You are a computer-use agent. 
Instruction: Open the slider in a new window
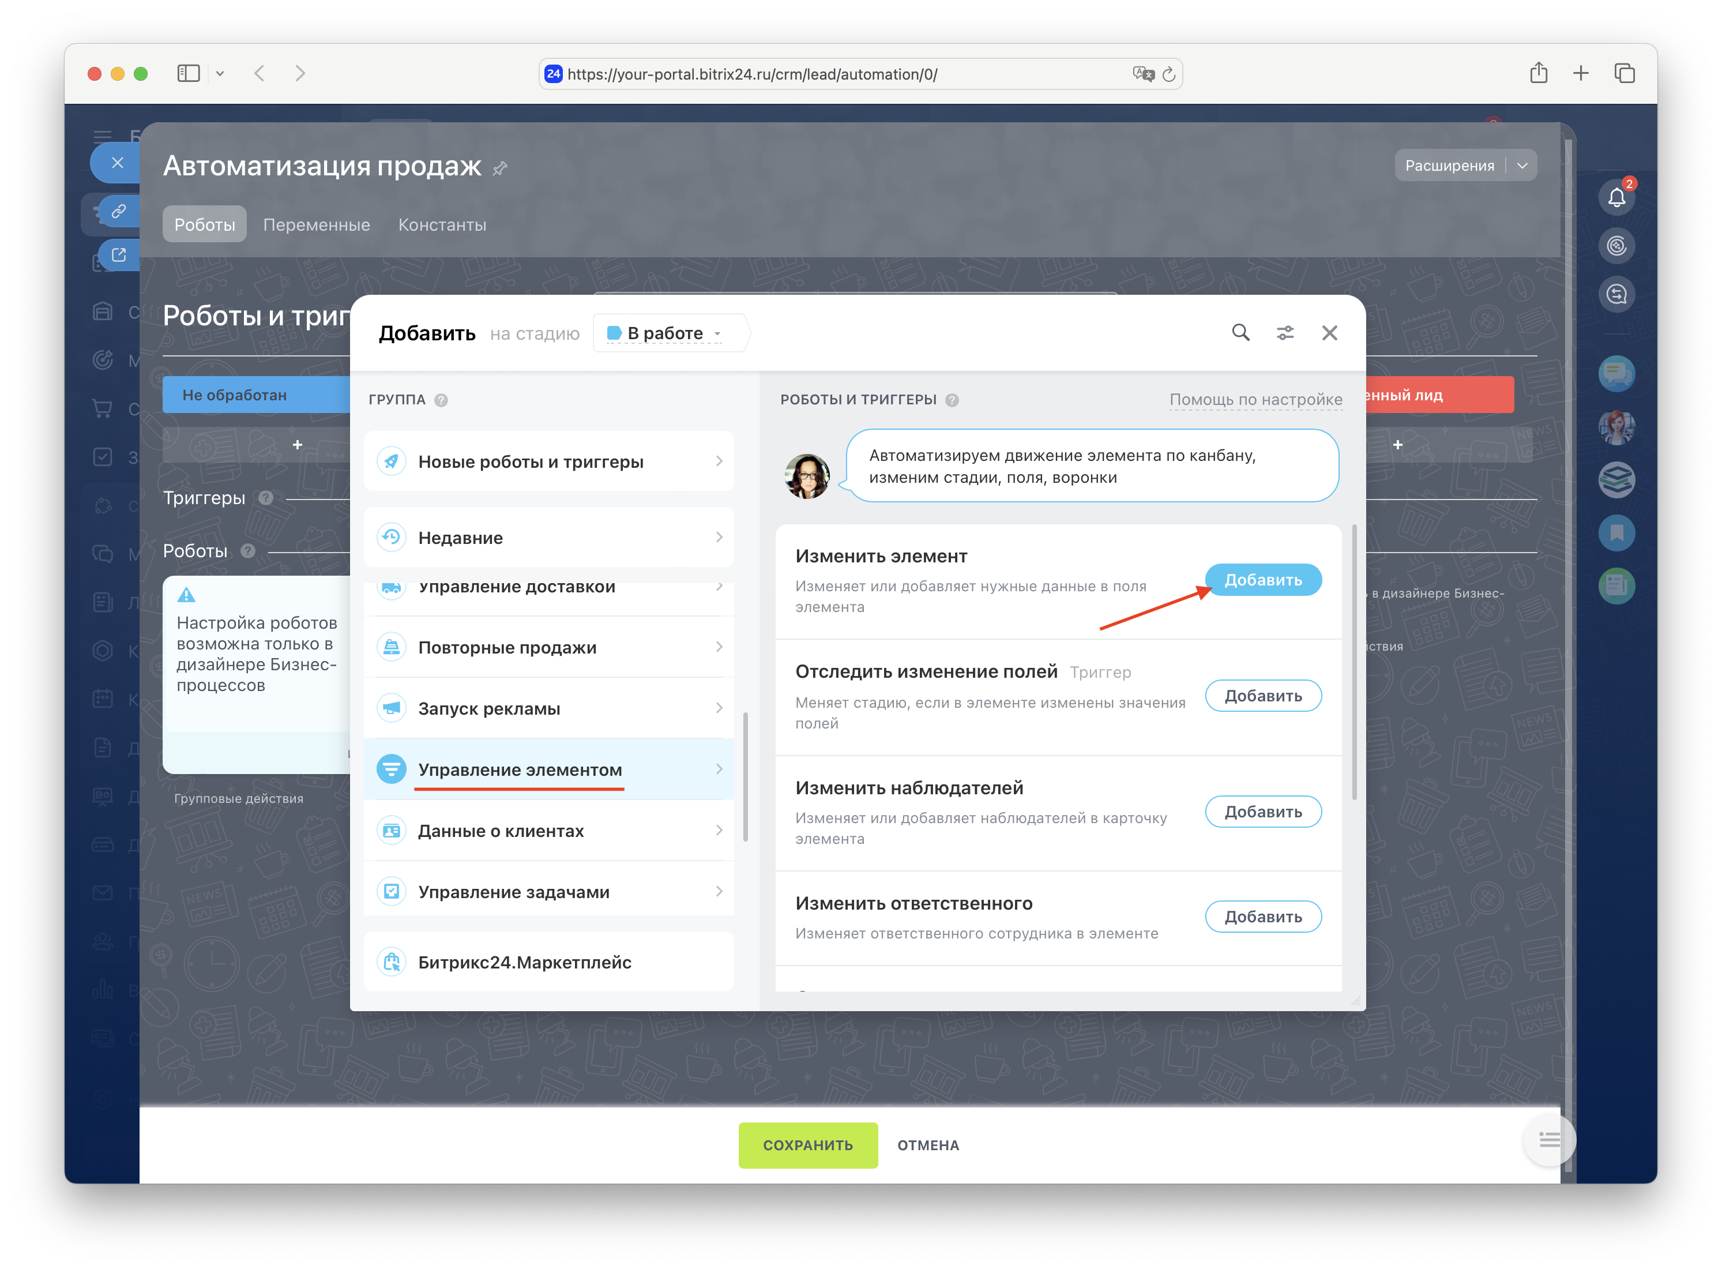tap(118, 255)
